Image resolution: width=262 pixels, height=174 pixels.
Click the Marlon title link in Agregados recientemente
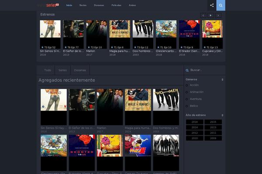pyautogui.click(x=101, y=128)
